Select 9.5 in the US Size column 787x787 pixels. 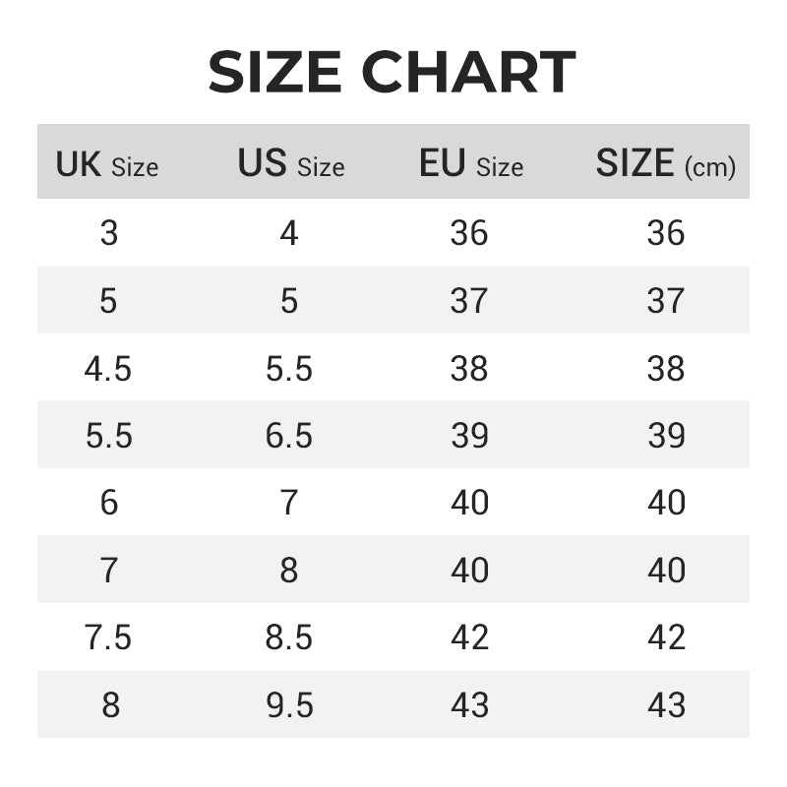click(x=288, y=705)
